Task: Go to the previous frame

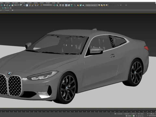Action: point(150,114)
